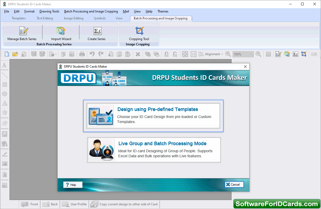Screen dimensions: 321x209
Task: Select the Barcode tool in sidebar
Action: [x=5, y=163]
